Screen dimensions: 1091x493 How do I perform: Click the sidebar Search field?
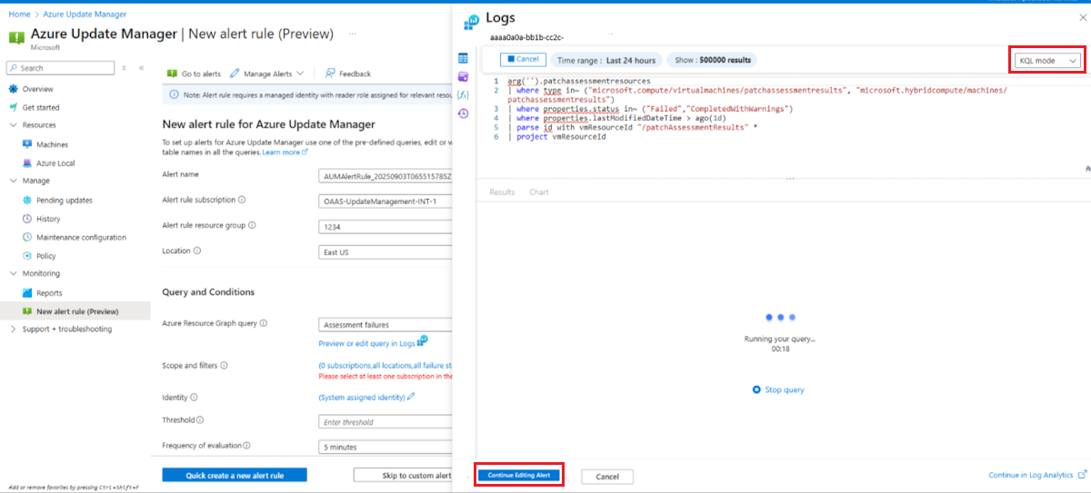(x=62, y=68)
